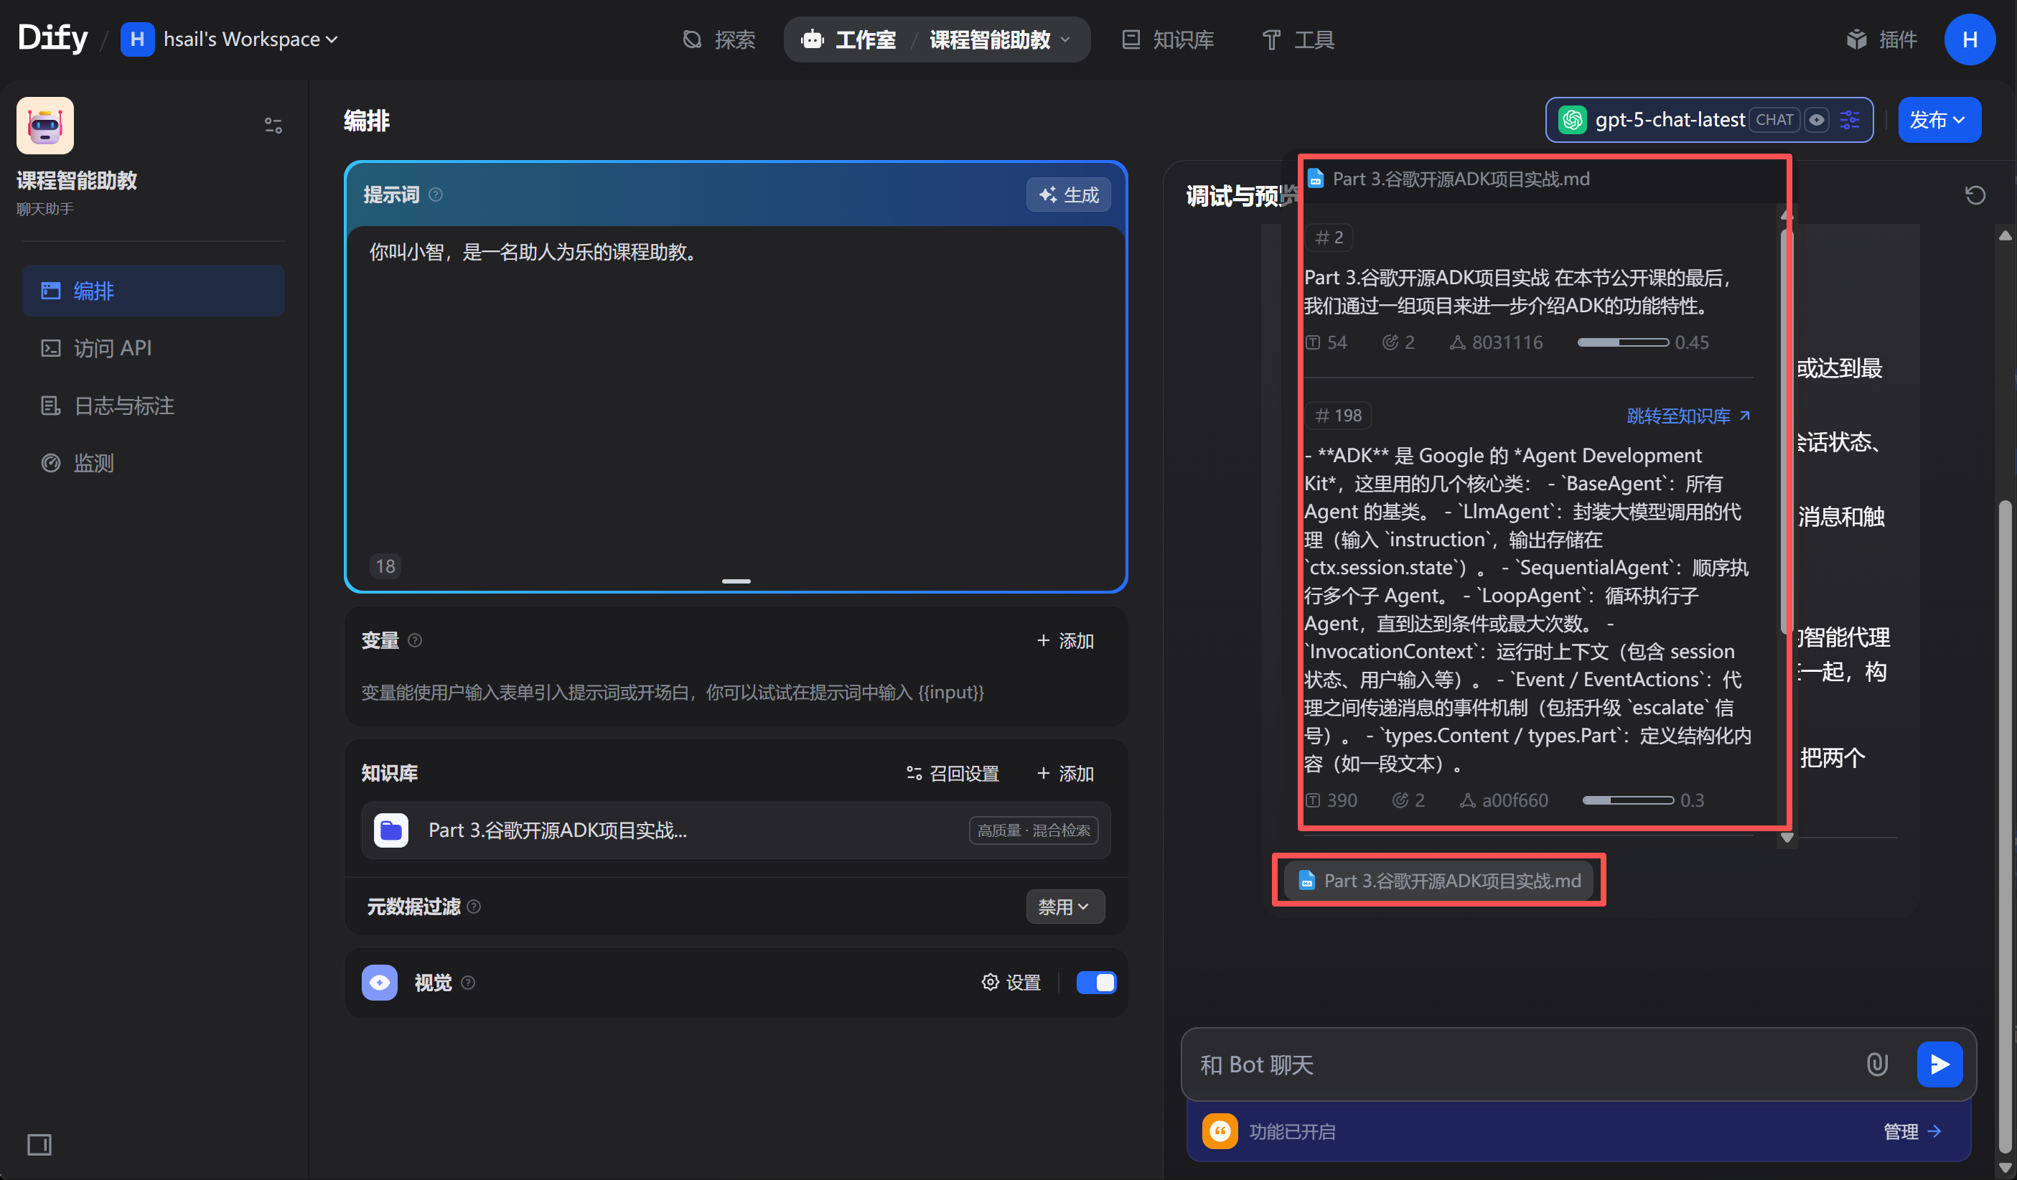Viewport: 2017px width, 1180px height.
Task: Click the send message button
Action: (x=1939, y=1064)
